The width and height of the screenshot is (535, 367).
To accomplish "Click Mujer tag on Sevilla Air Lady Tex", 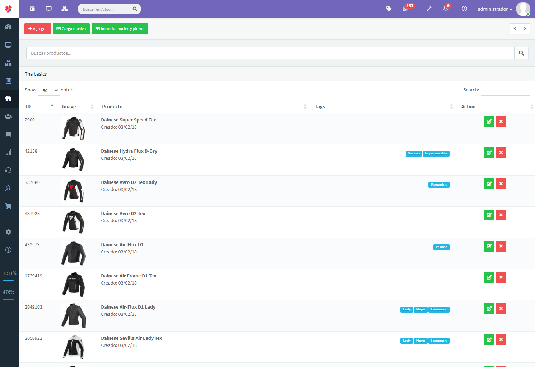I will (x=420, y=340).
